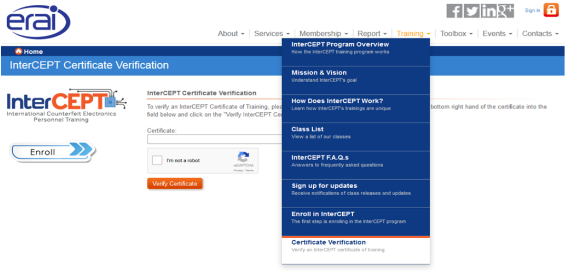The width and height of the screenshot is (566, 272).
Task: Click the Sign In link
Action: (x=532, y=11)
